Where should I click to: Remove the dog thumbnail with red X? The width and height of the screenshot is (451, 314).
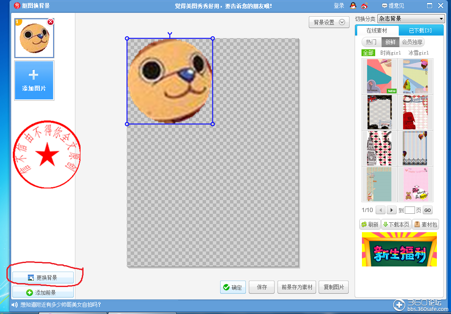point(51,22)
